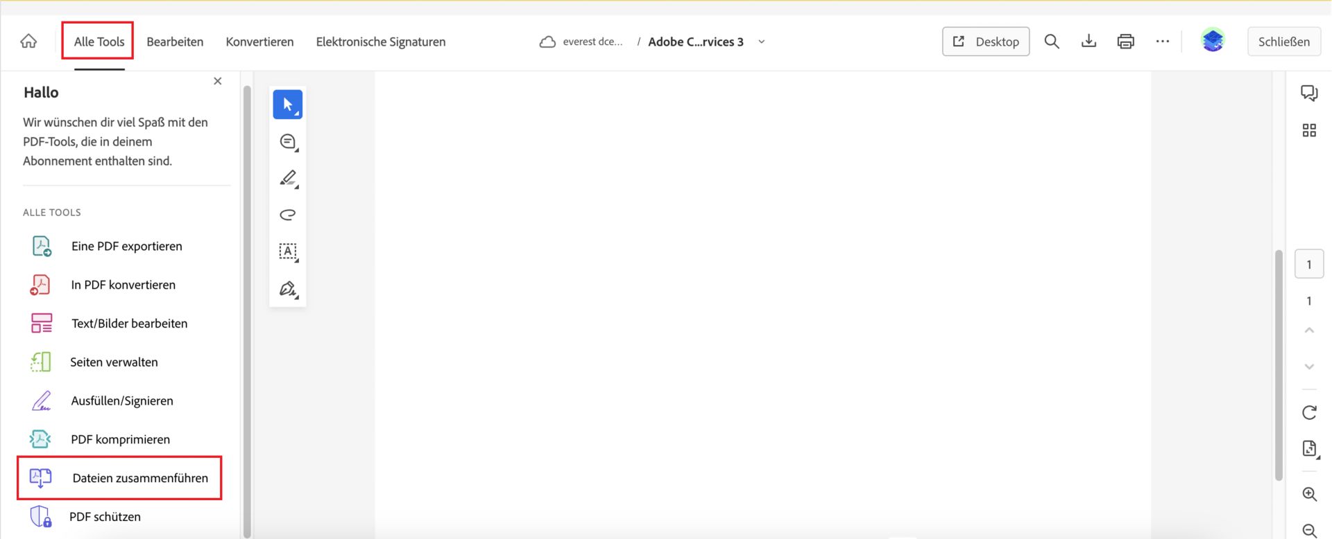Rotate the page with rotate icon

[1309, 413]
